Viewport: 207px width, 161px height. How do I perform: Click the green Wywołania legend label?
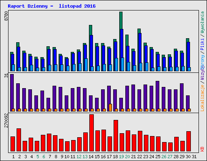(202, 22)
